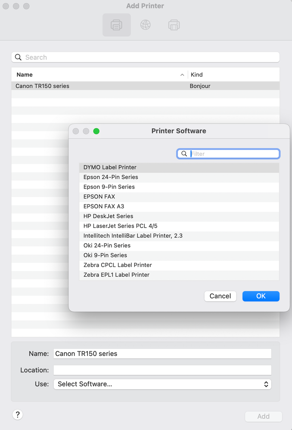
Task: Sort printers by the Name column header
Action: [x=99, y=74]
